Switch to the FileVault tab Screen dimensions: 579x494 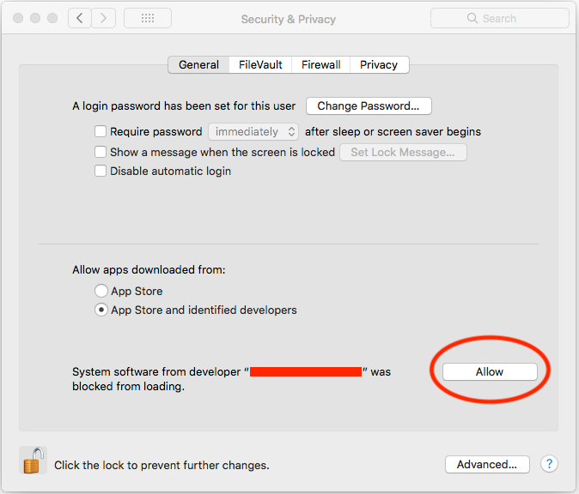coord(260,64)
